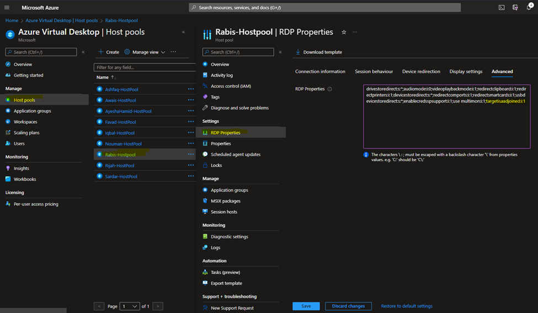This screenshot has height=313, width=538.
Task: Click Restore to default settings link
Action: coord(407,306)
